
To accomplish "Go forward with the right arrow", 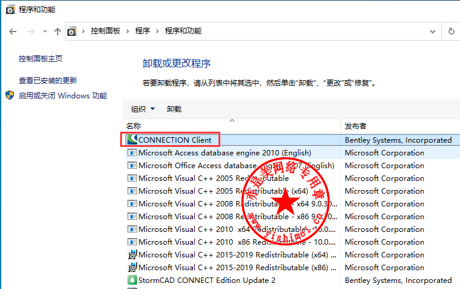I will tap(30, 32).
